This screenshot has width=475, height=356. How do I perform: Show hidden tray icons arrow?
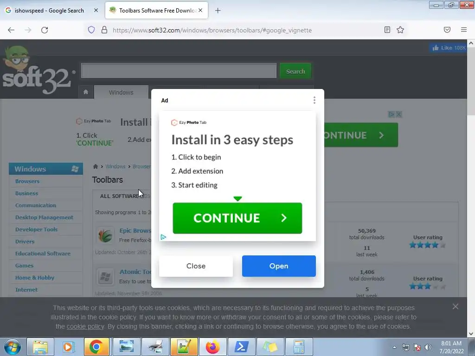[394, 347]
